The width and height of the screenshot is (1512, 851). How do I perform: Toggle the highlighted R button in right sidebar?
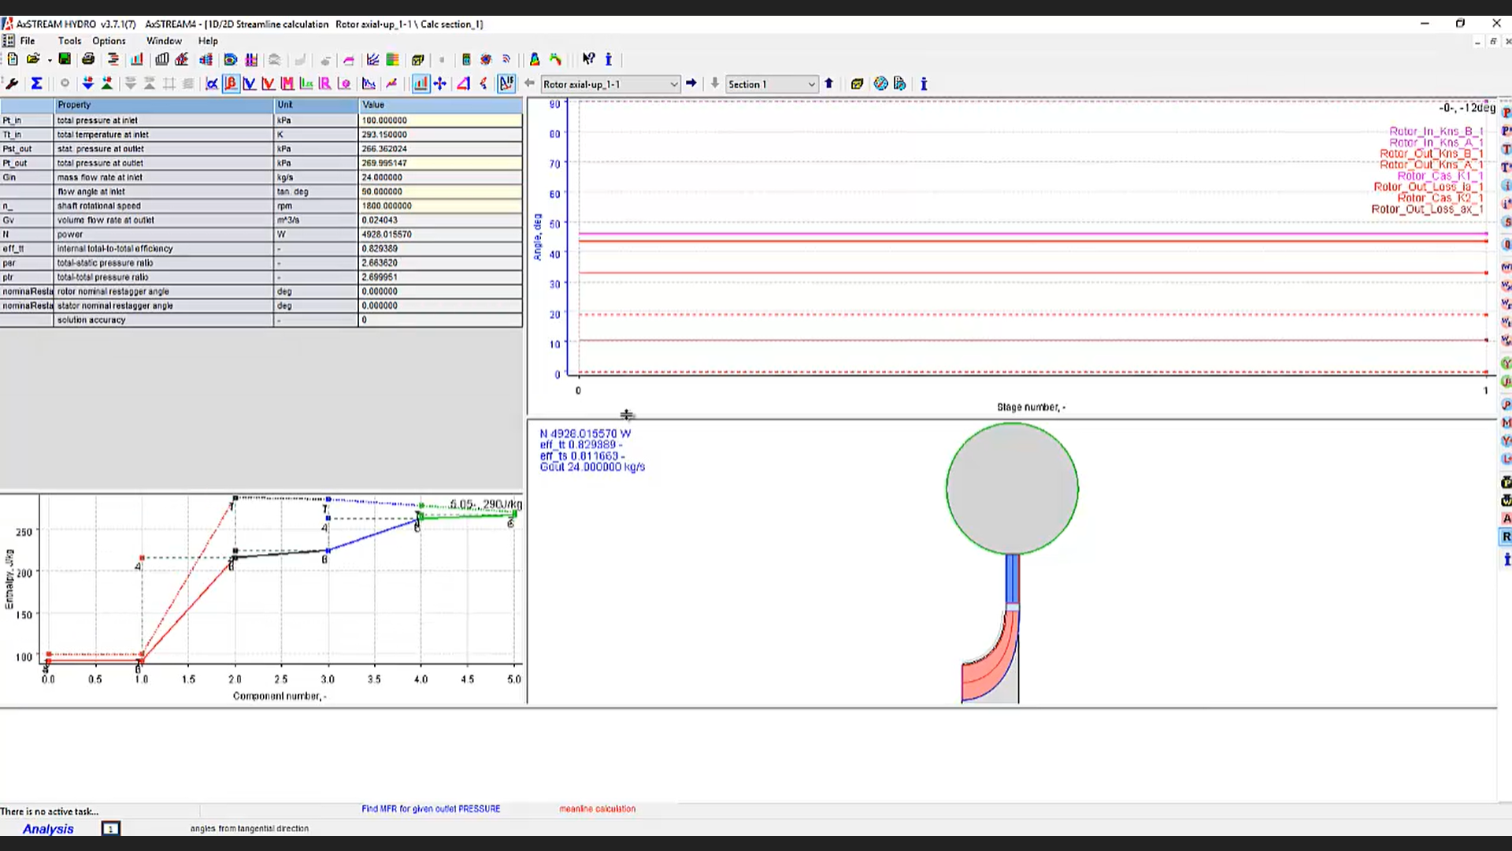click(1506, 537)
